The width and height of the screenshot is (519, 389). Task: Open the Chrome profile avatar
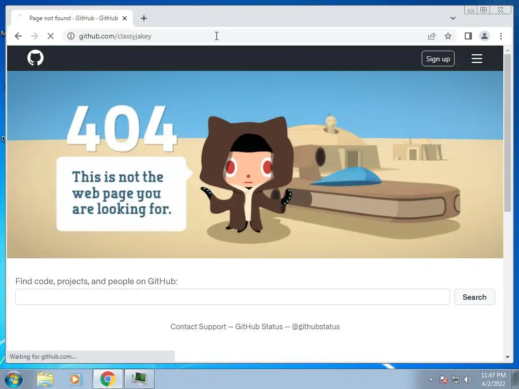pyautogui.click(x=484, y=36)
